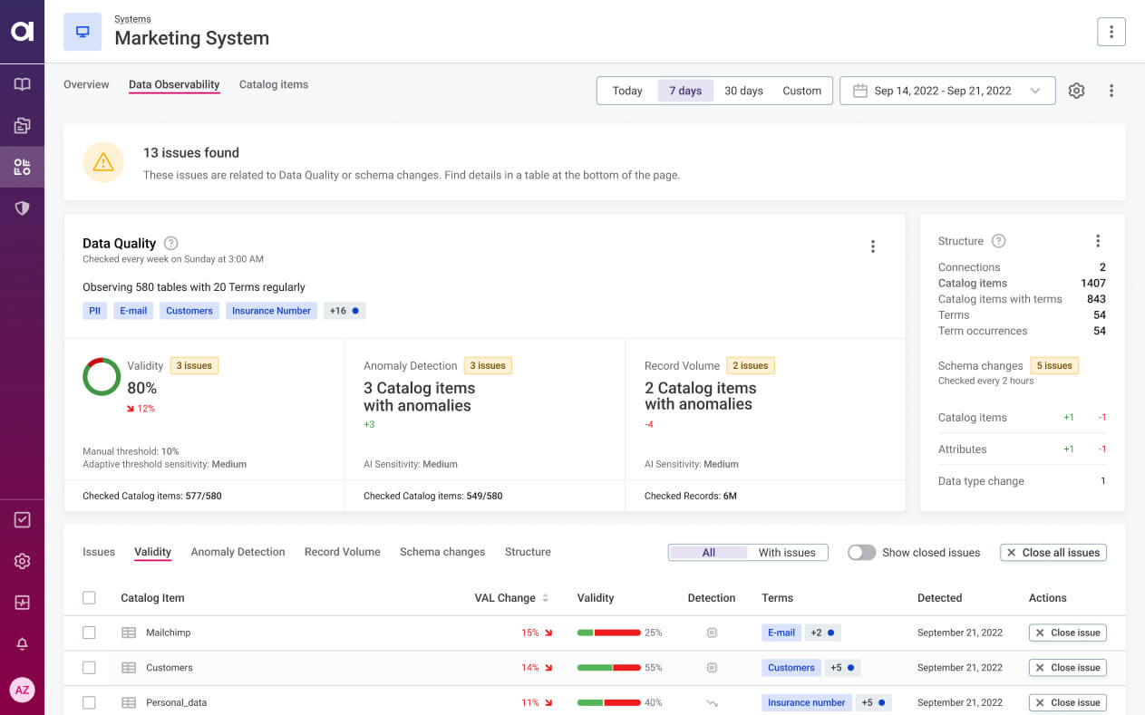Select the Anomaly Detection issues tab
The height and width of the screenshot is (715, 1145).
tap(238, 551)
